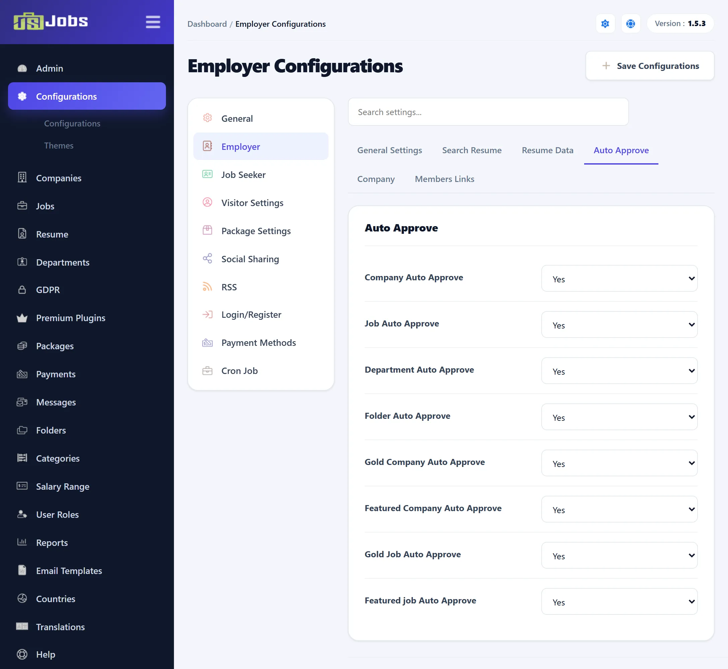Open Email Templates in sidebar
This screenshot has width=728, height=669.
pos(87,571)
